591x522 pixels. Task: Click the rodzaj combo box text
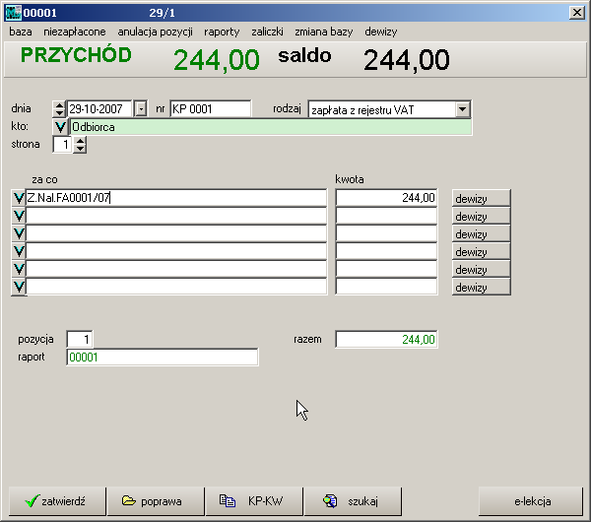pyautogui.click(x=382, y=109)
